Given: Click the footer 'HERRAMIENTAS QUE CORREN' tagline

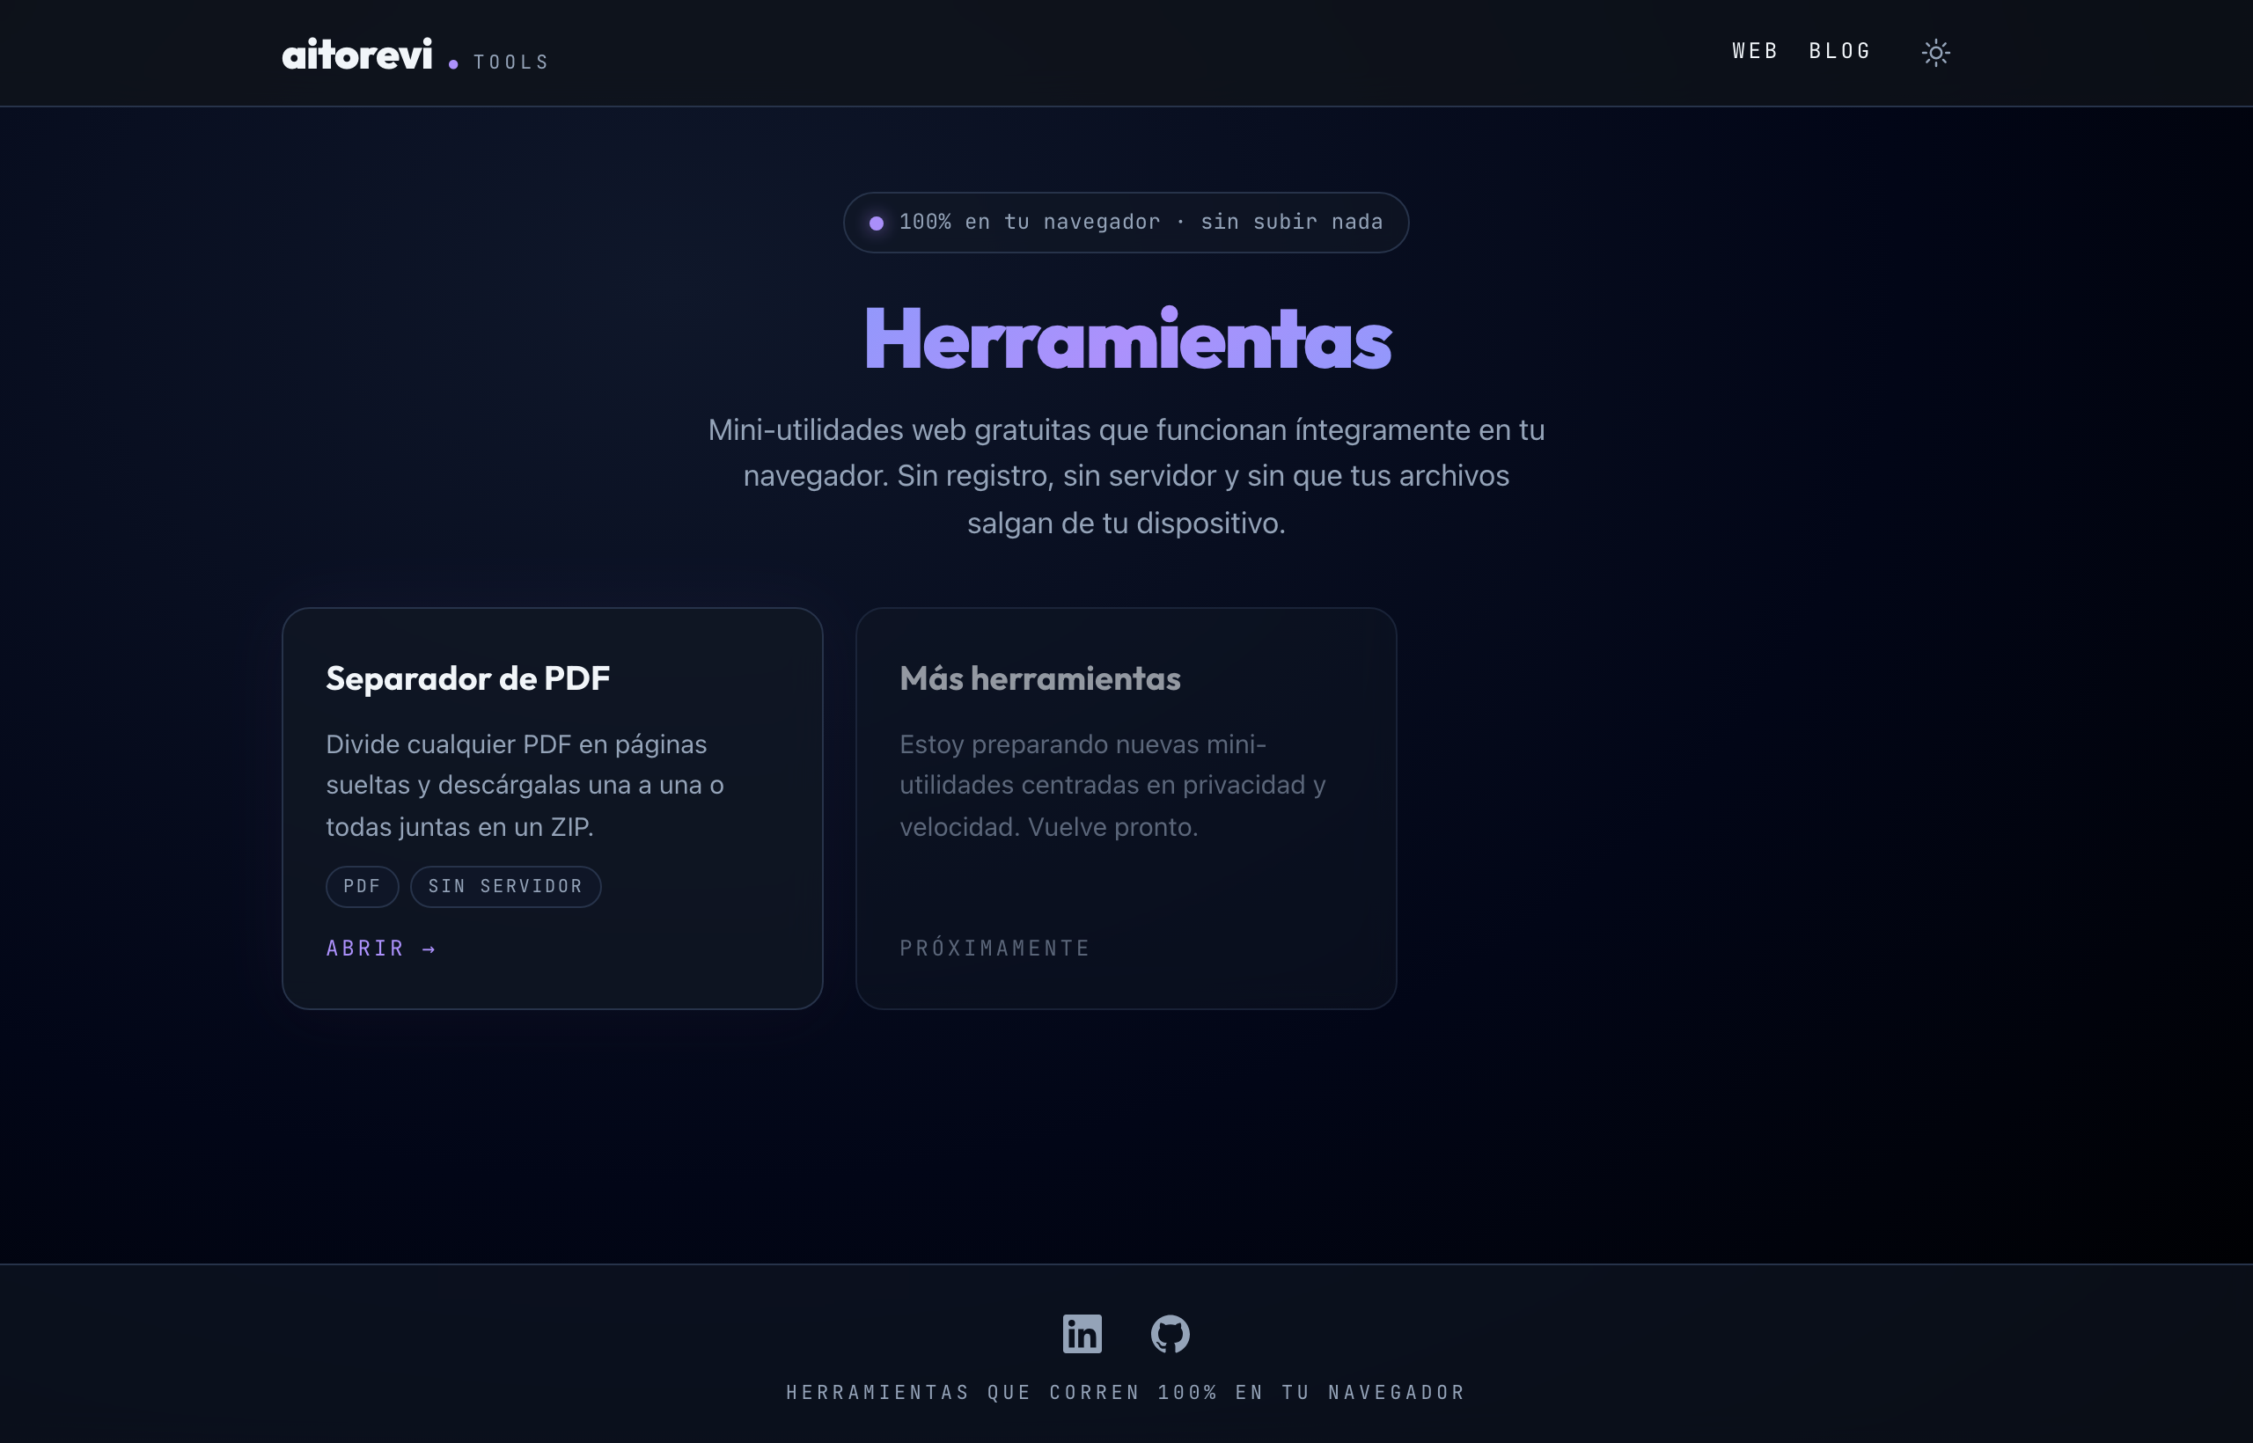Looking at the screenshot, I should coord(1126,1392).
